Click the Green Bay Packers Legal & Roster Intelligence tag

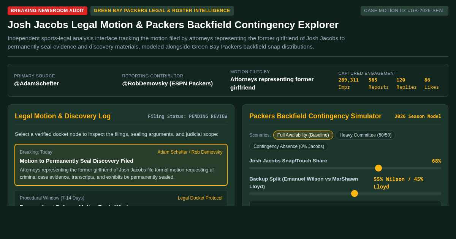point(162,11)
